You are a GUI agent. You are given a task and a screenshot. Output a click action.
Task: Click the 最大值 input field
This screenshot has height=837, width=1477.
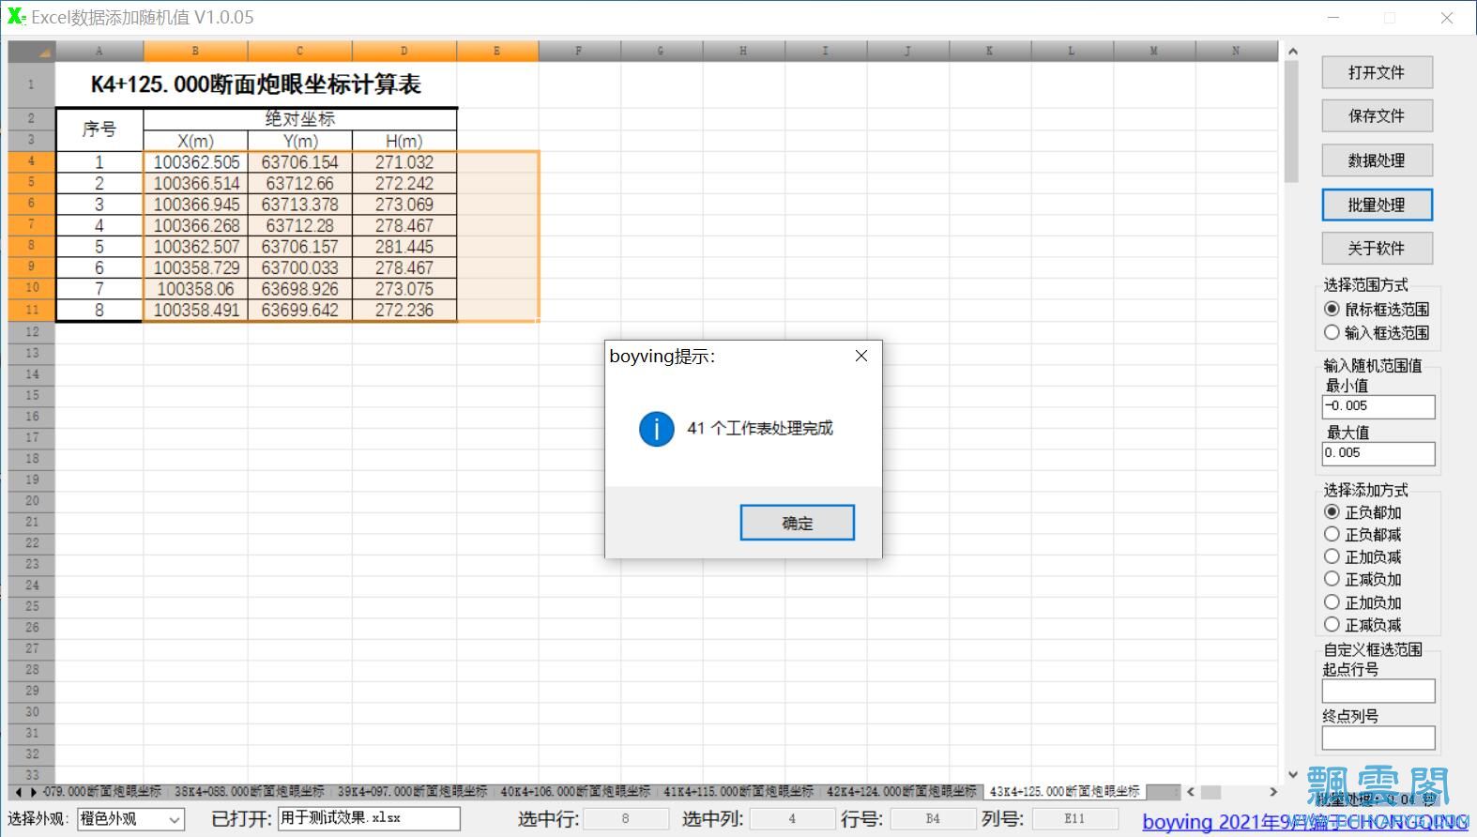1378,453
